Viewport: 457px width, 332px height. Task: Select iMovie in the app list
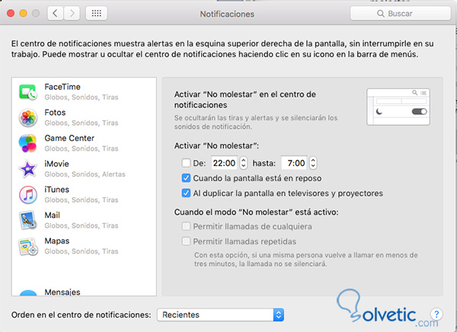tap(84, 169)
